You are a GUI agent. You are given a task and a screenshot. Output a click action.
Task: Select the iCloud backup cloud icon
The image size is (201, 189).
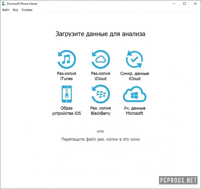coord(101,59)
